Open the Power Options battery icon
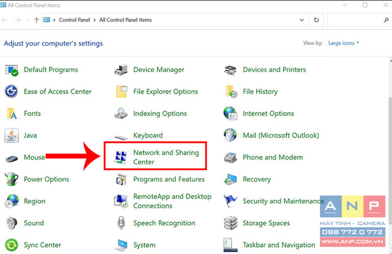 (x=11, y=179)
